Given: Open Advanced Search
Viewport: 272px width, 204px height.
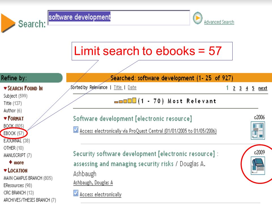Looking at the screenshot, I should tap(219, 22).
